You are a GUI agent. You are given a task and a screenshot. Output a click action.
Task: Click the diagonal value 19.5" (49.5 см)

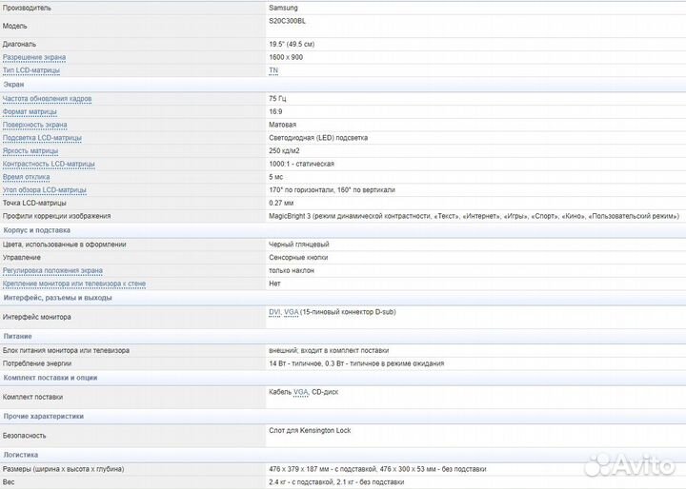tap(292, 44)
